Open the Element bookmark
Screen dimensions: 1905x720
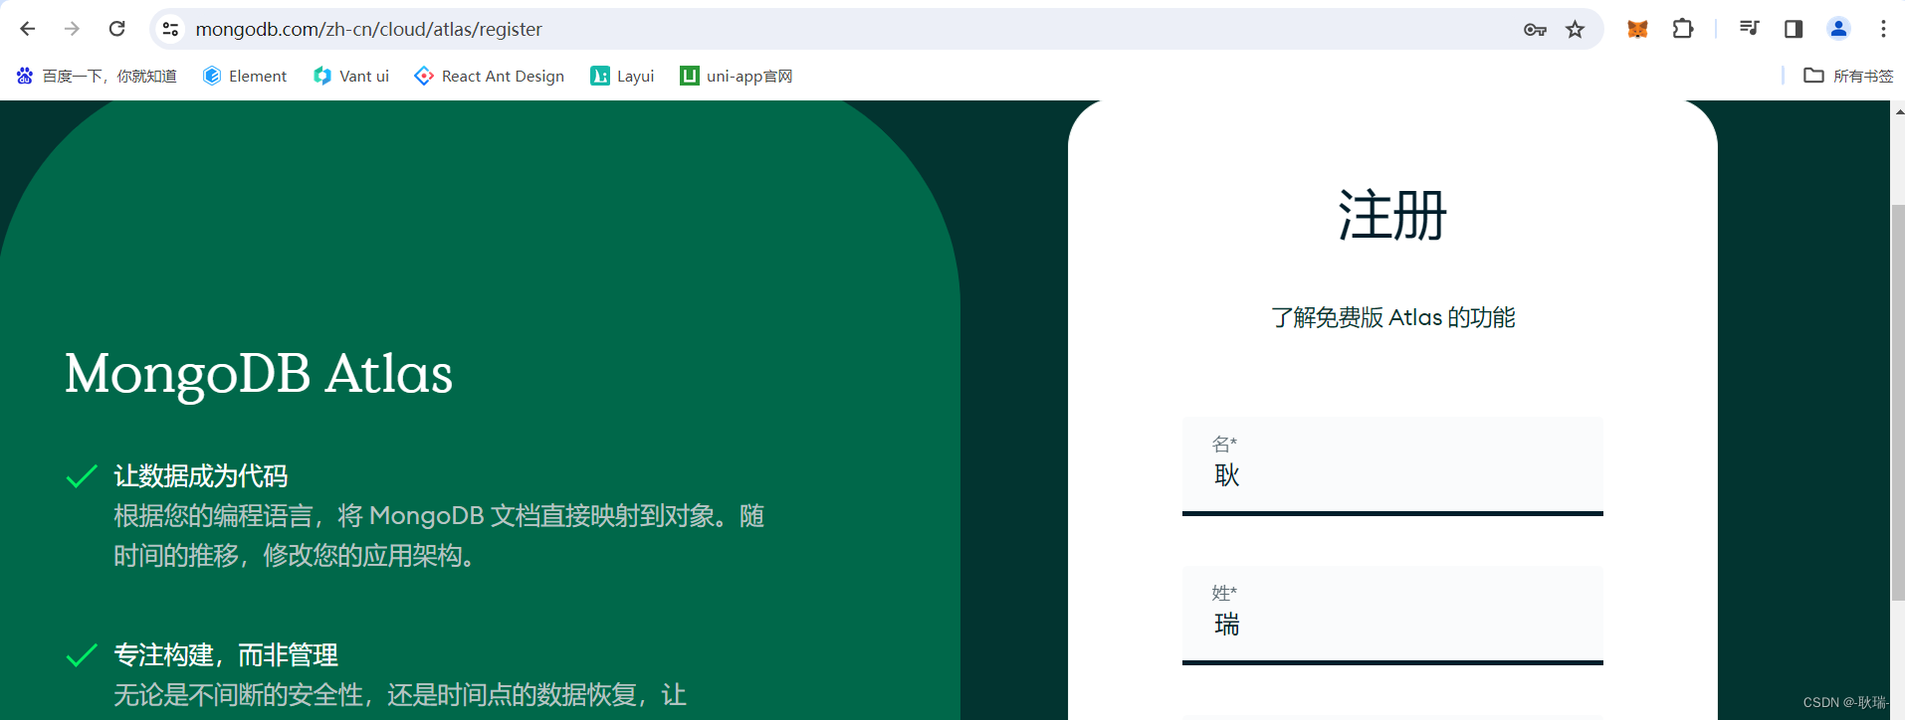tap(245, 76)
